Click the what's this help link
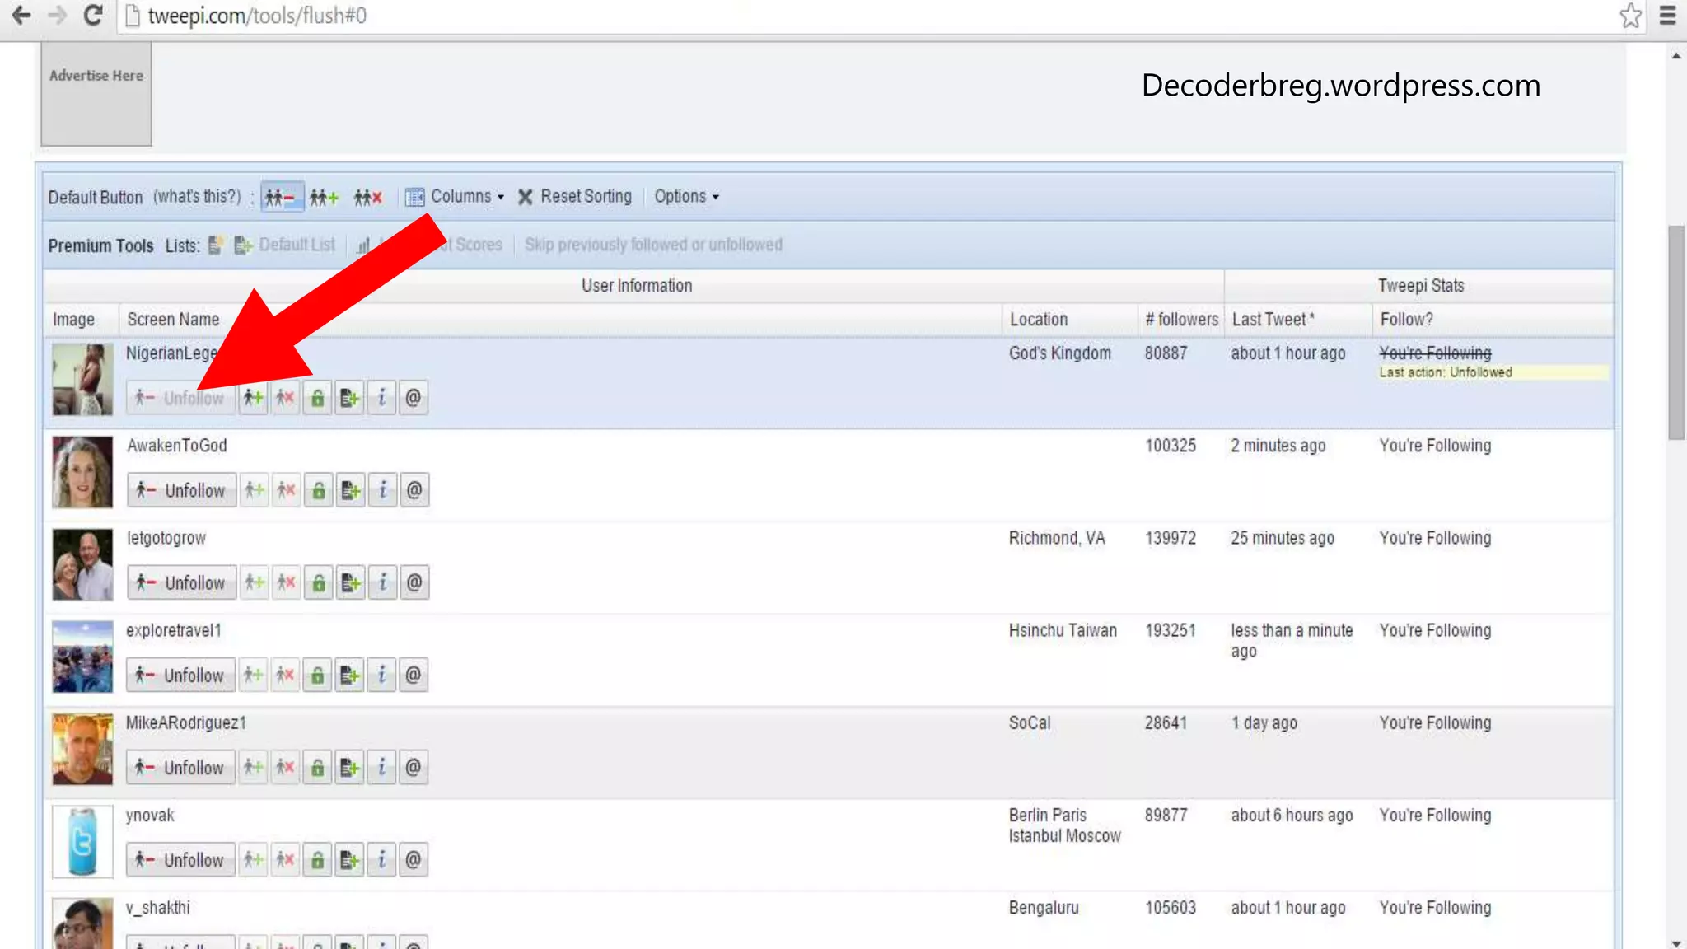 click(x=197, y=197)
